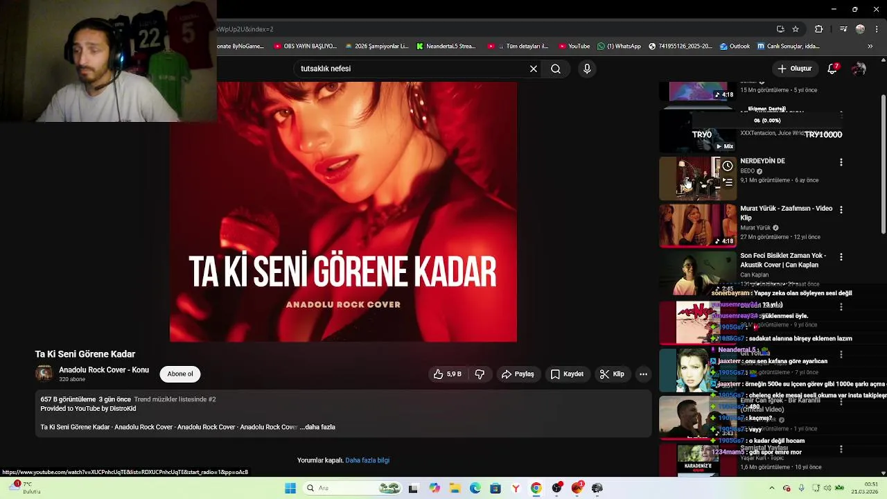
Task: Open the YouTube bookmark
Action: point(574,46)
